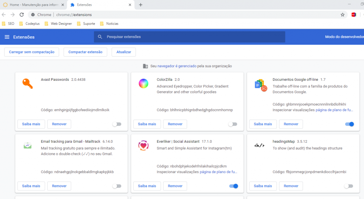Reload the page
Screen dimensions: 364x199
[x=22, y=15]
